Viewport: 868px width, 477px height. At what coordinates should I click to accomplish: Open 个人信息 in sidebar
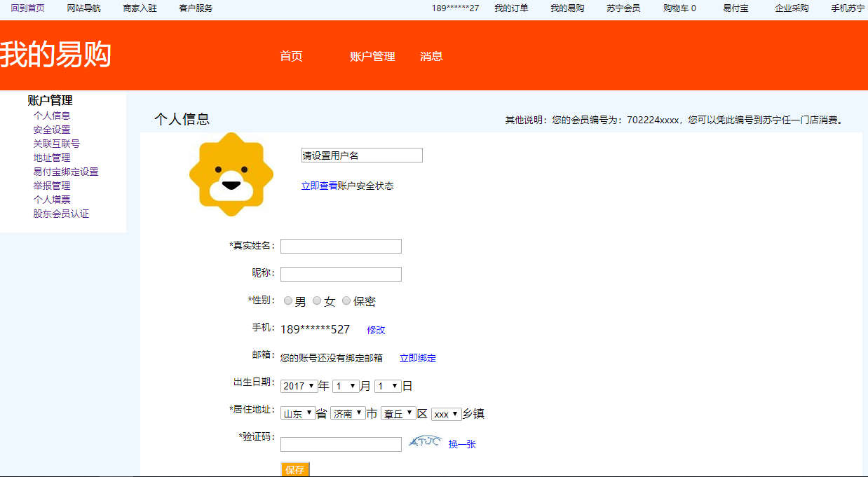click(x=52, y=116)
